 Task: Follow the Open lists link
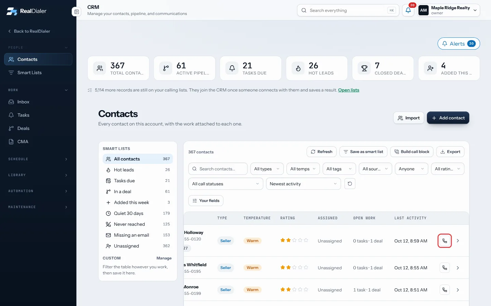click(348, 90)
